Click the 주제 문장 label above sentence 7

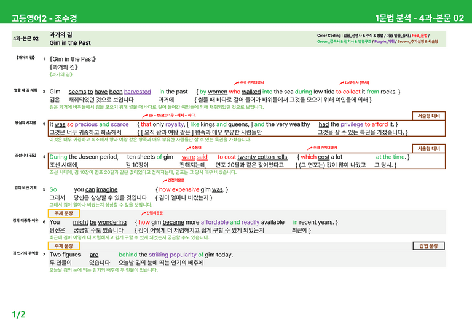(x=64, y=246)
